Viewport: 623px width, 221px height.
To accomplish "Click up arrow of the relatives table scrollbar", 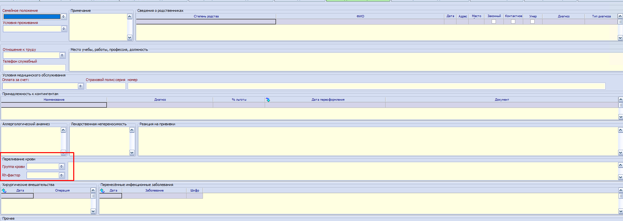I will (x=620, y=16).
